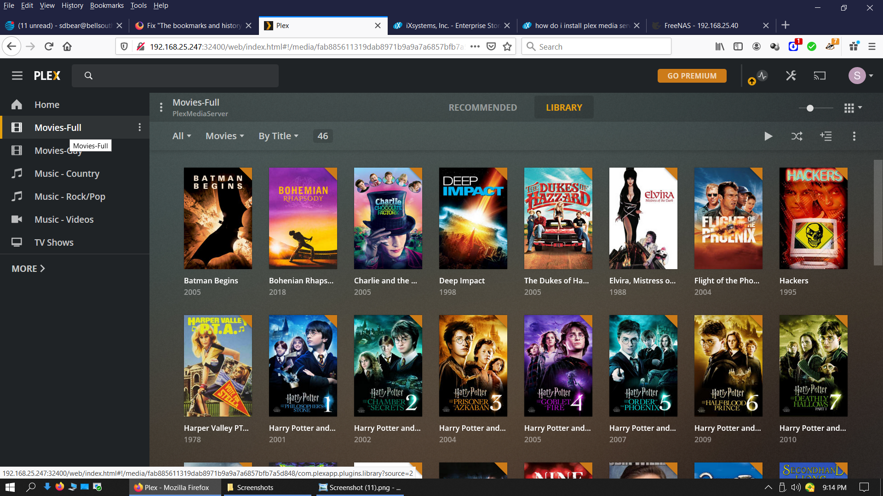The width and height of the screenshot is (883, 496).
Task: Open Music - Country library
Action: tap(67, 174)
